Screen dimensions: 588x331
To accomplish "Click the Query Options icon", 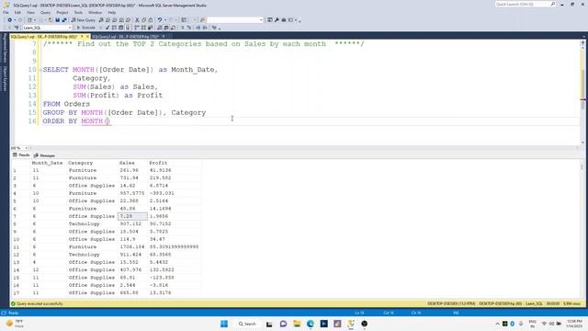I will (x=120, y=28).
